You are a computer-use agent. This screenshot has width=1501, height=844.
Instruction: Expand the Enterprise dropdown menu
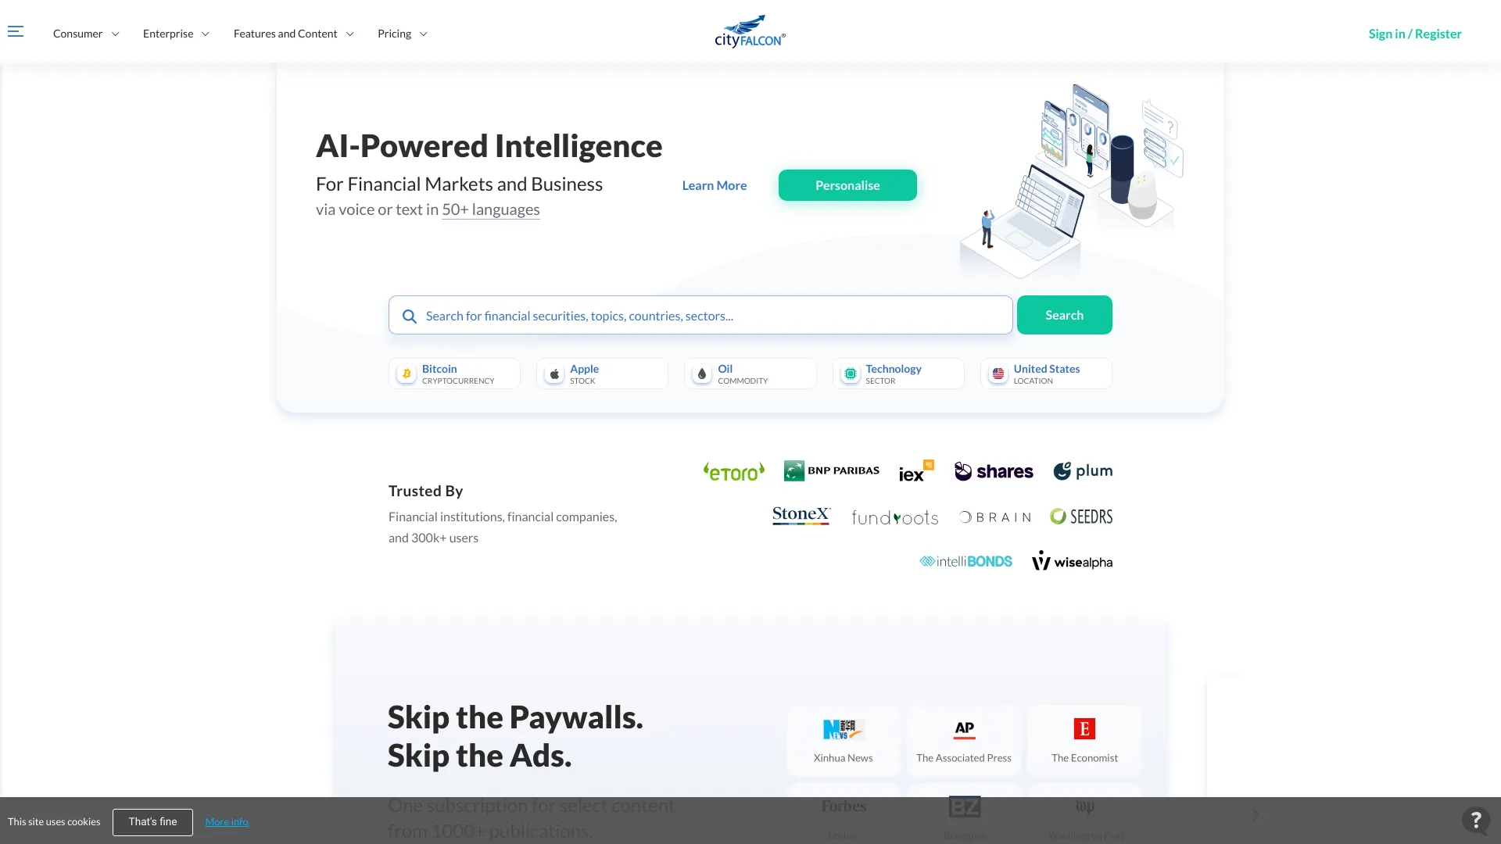[175, 33]
